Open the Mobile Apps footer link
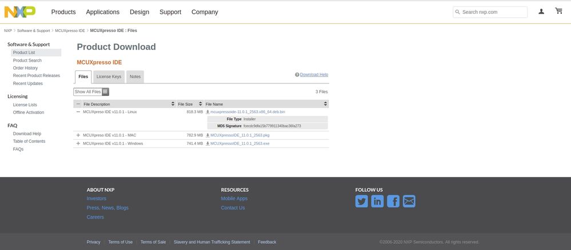Image resolution: width=571 pixels, height=250 pixels. [234, 199]
